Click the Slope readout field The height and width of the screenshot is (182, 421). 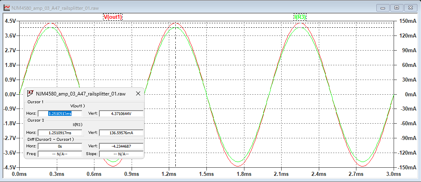121,154
